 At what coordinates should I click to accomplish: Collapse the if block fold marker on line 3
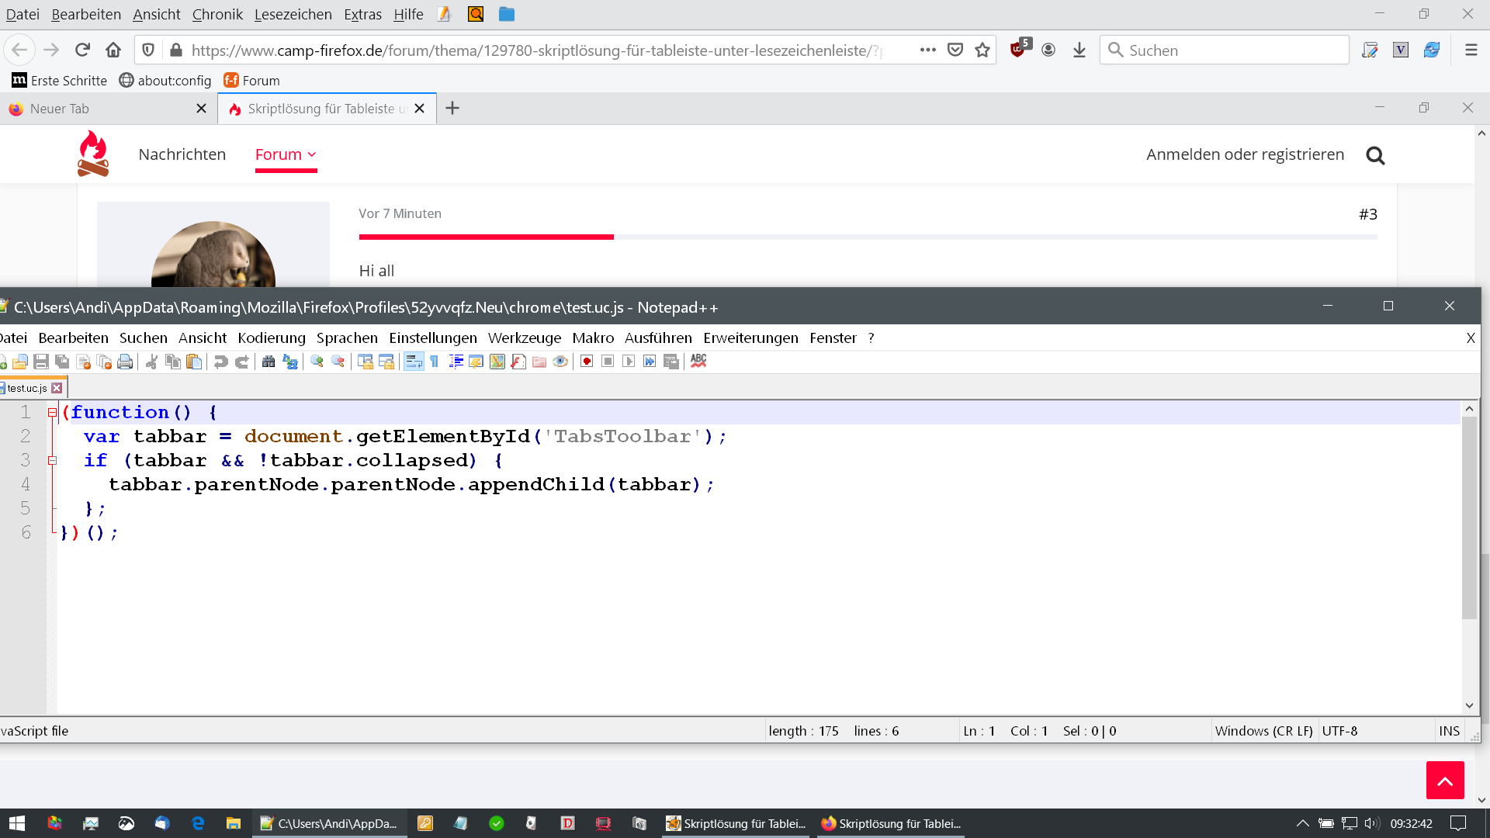[x=52, y=461]
